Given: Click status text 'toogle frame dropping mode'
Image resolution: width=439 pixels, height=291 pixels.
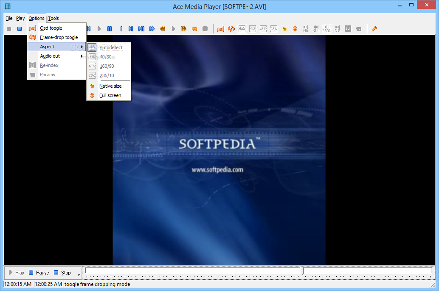Looking at the screenshot, I should tap(97, 284).
